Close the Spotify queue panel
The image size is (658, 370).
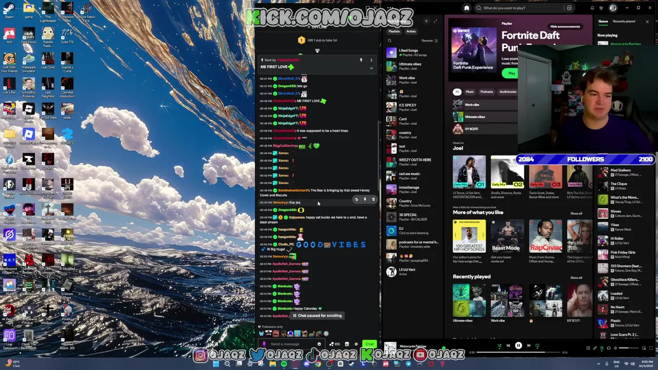tap(647, 22)
